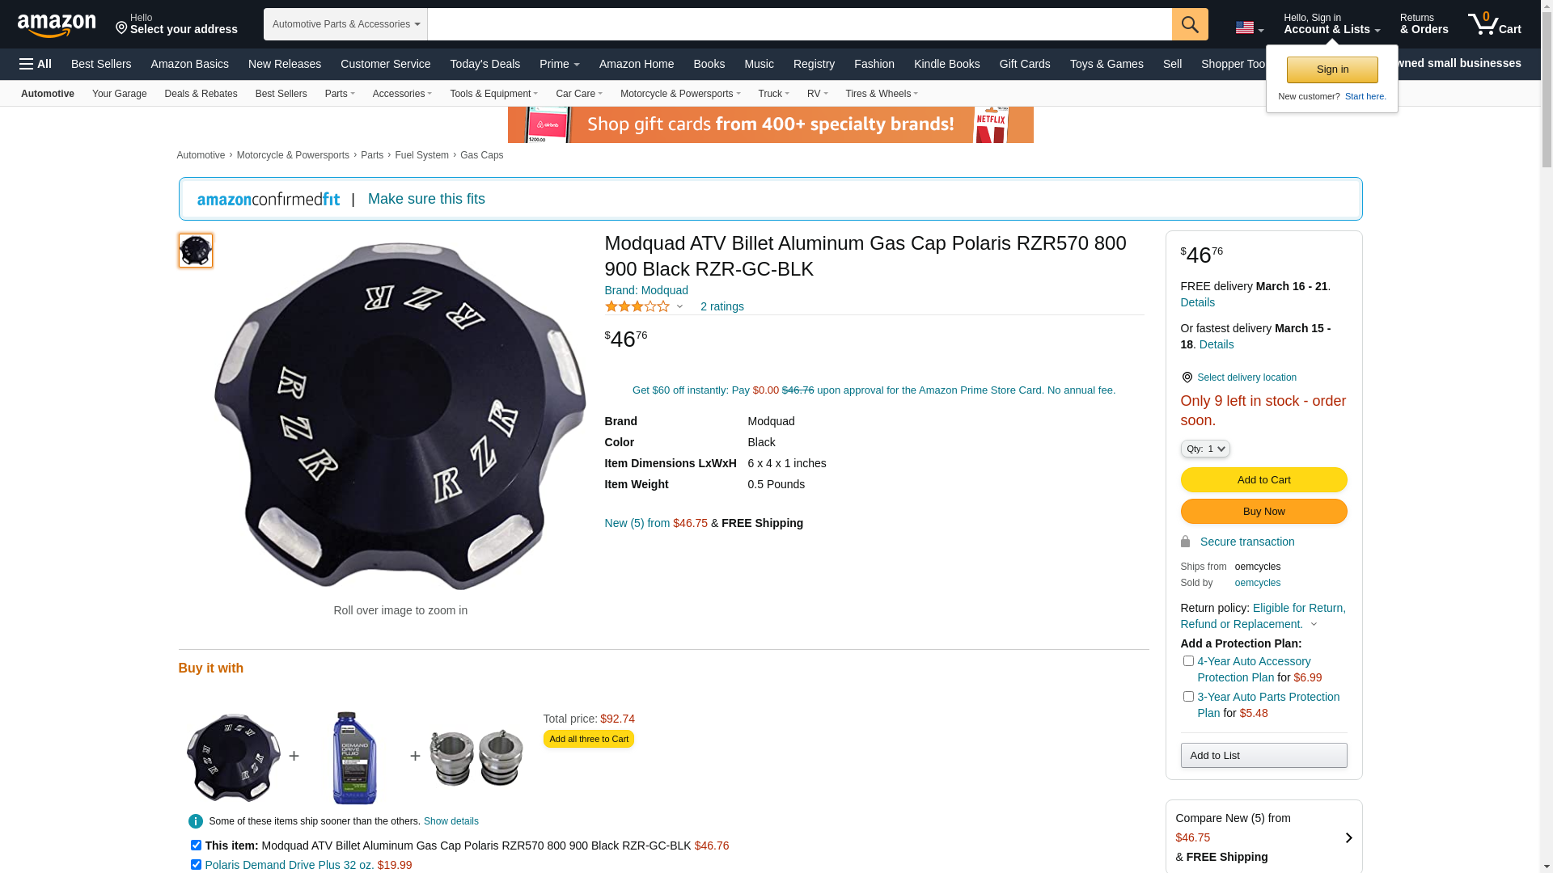1553x873 pixels.
Task: Open the All hamburger menu
Action: point(36,64)
